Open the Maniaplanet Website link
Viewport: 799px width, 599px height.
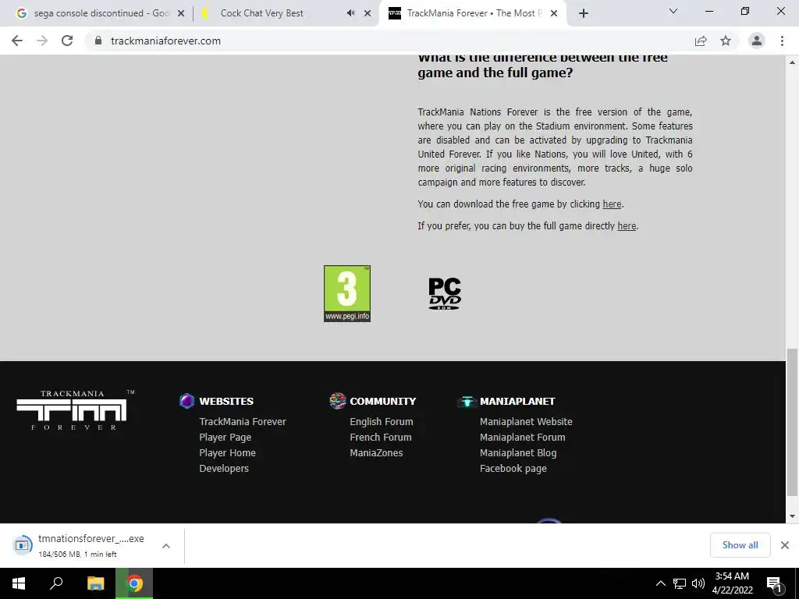[526, 422]
